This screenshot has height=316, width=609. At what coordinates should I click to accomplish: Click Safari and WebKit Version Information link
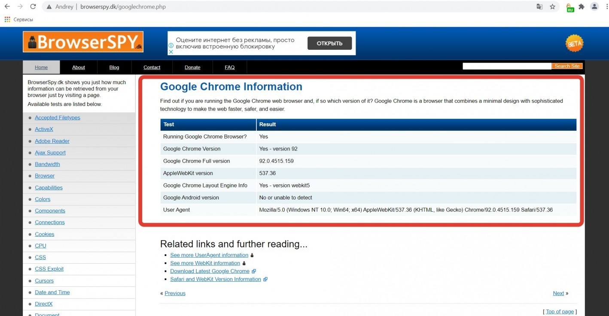click(216, 279)
